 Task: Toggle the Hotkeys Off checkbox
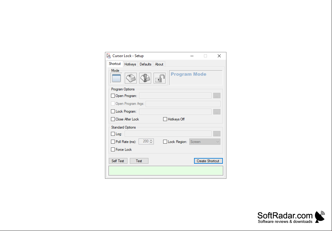[165, 119]
